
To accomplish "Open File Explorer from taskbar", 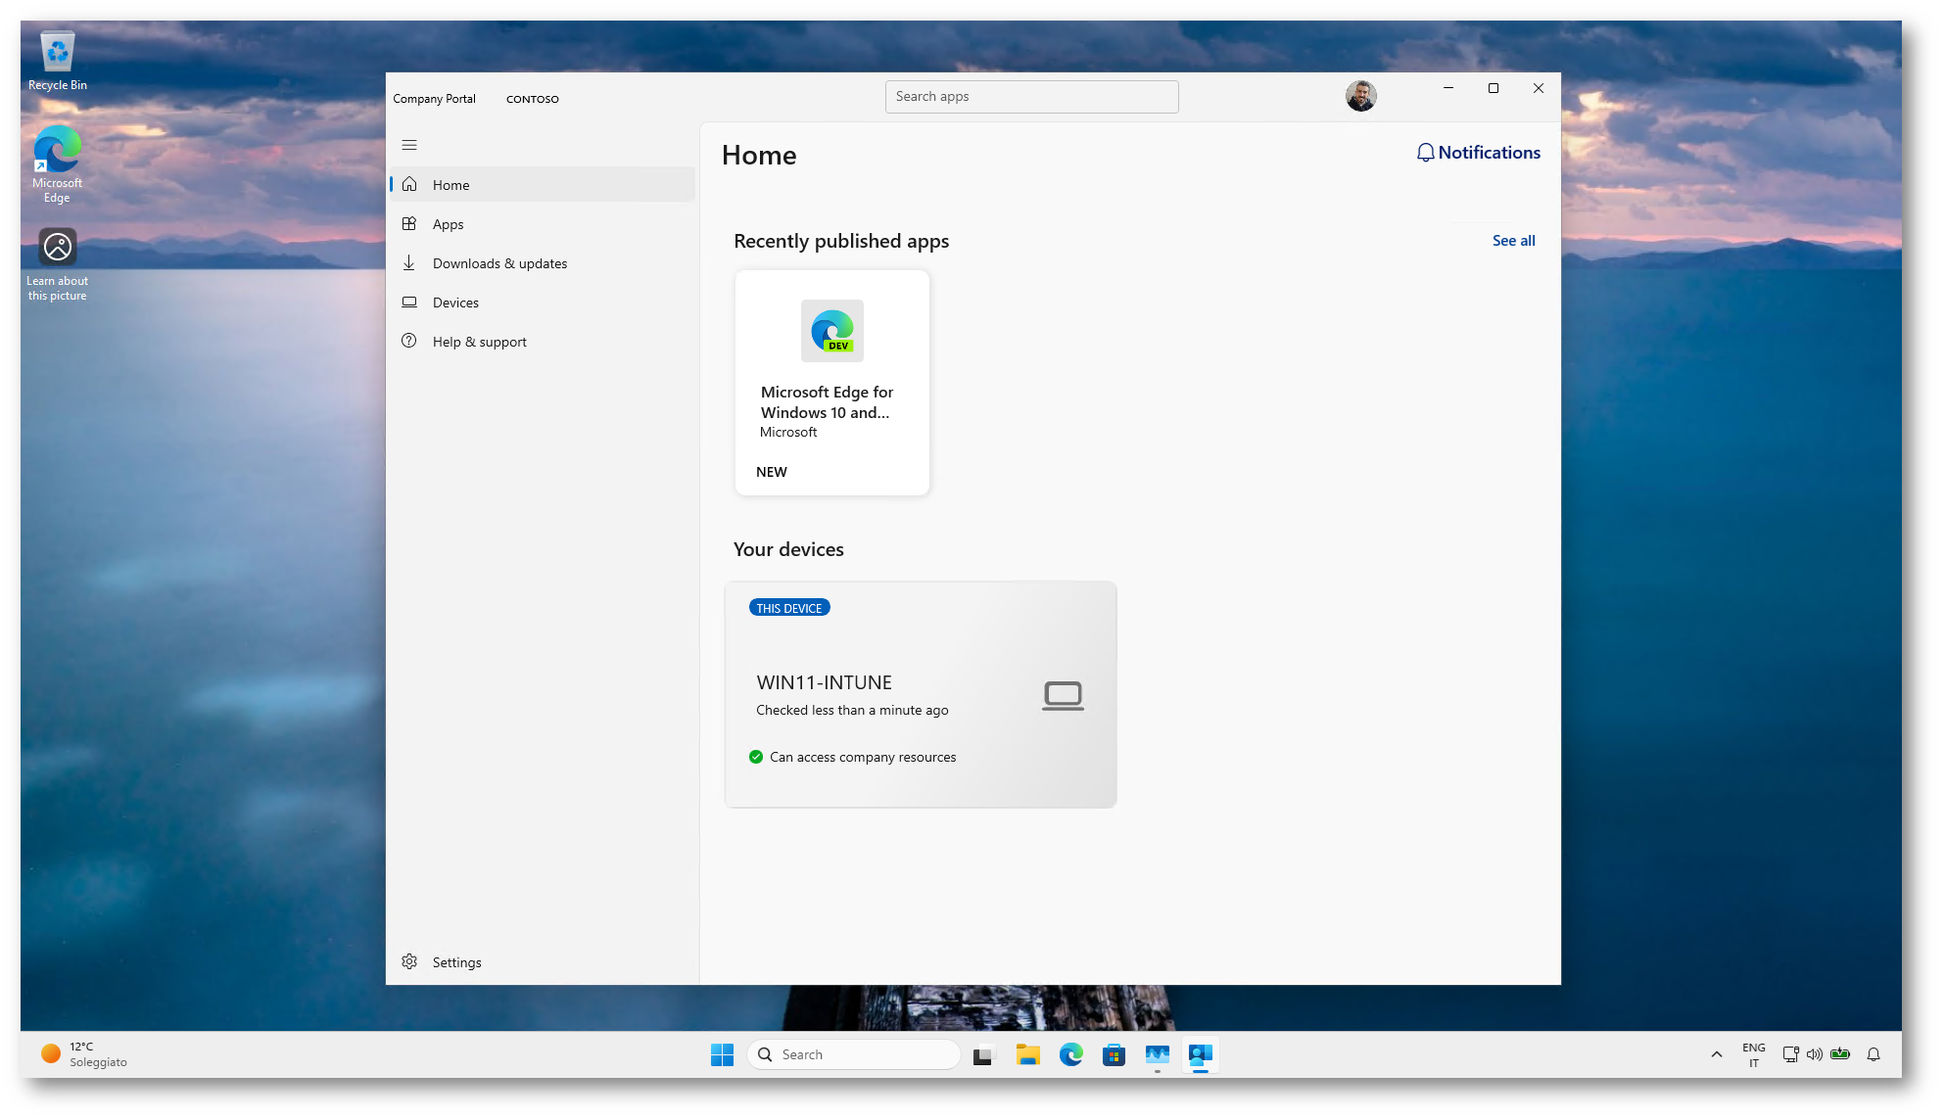I will point(1027,1054).
